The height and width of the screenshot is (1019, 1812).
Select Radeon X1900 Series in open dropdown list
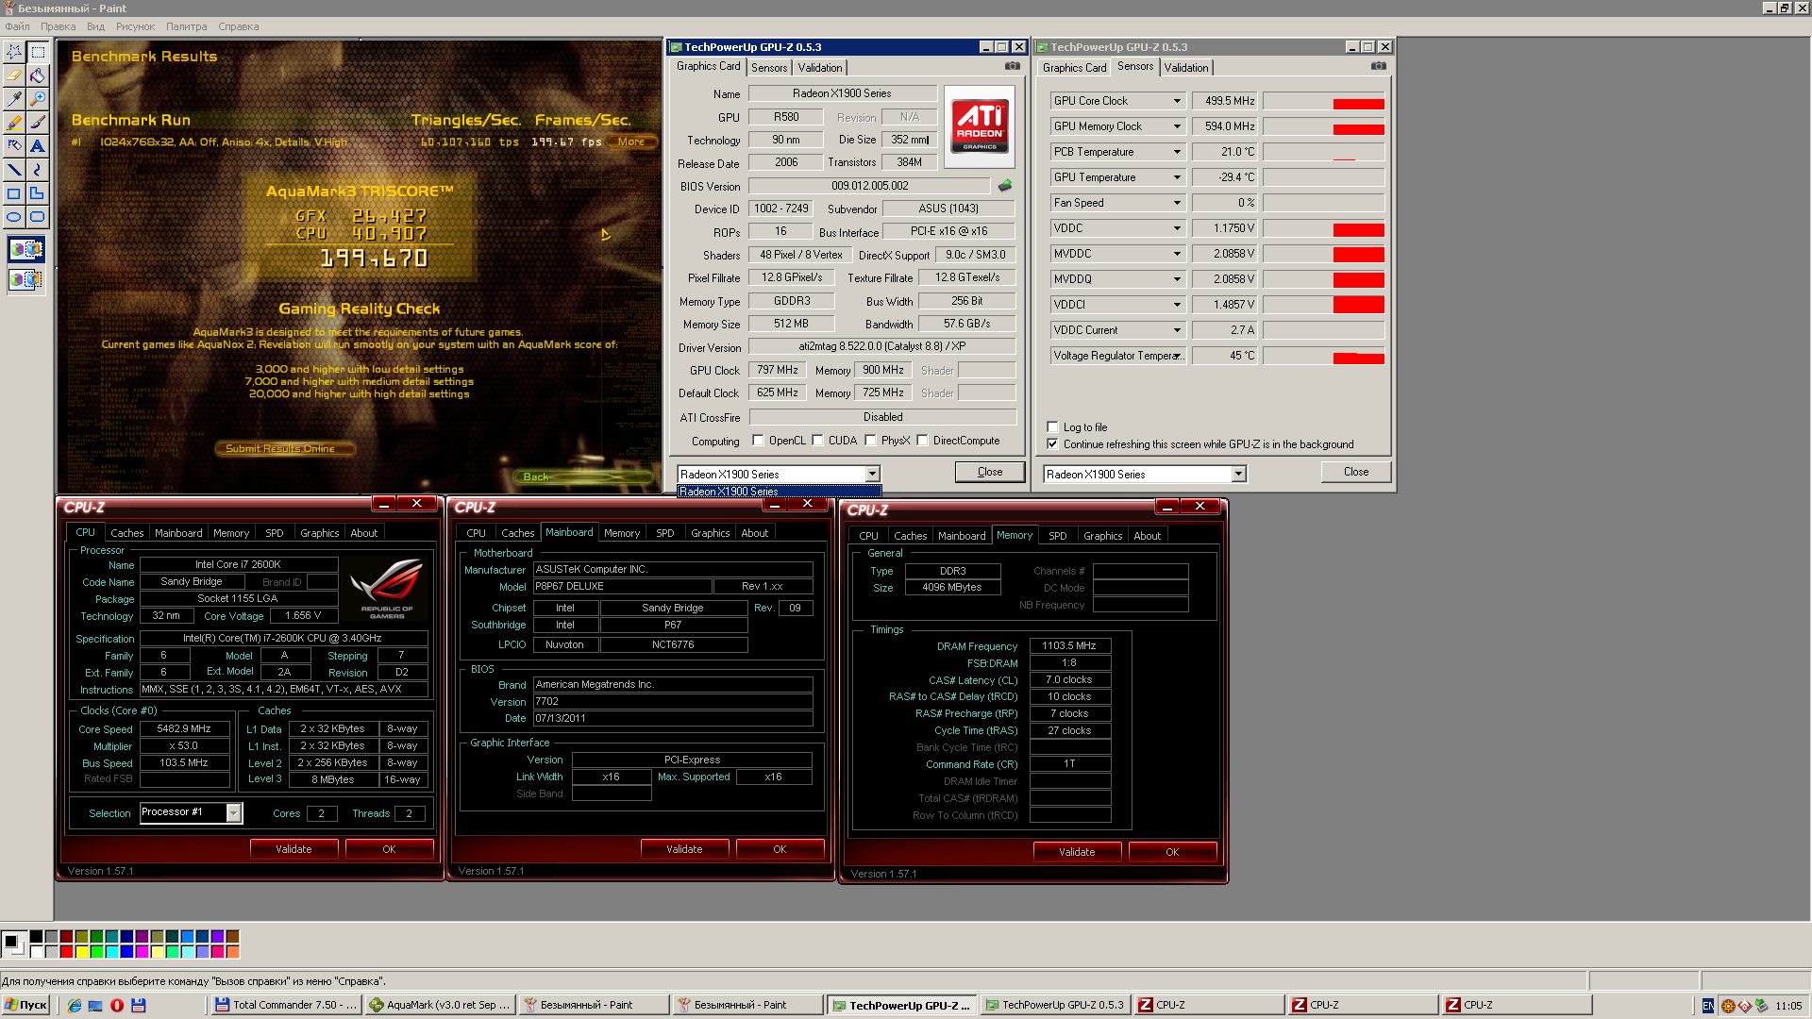(779, 492)
